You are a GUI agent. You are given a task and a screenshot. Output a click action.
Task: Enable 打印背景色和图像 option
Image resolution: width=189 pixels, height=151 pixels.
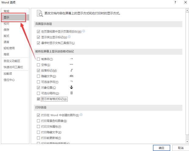pyautogui.click(x=38, y=121)
